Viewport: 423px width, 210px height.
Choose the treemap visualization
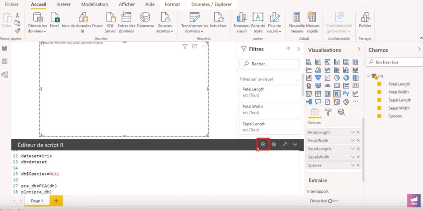click(355, 78)
